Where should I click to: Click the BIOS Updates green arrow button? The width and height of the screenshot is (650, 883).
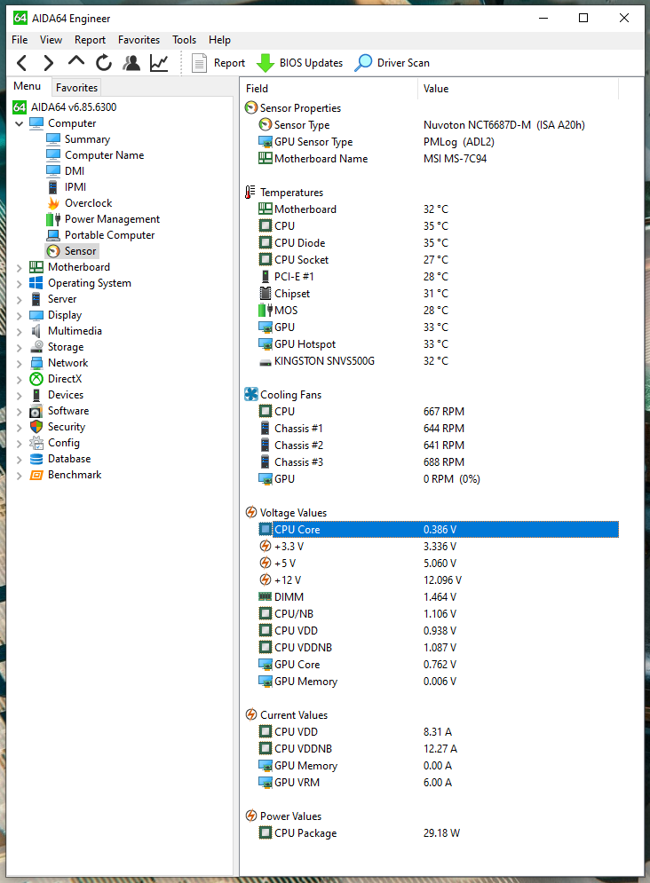point(299,63)
